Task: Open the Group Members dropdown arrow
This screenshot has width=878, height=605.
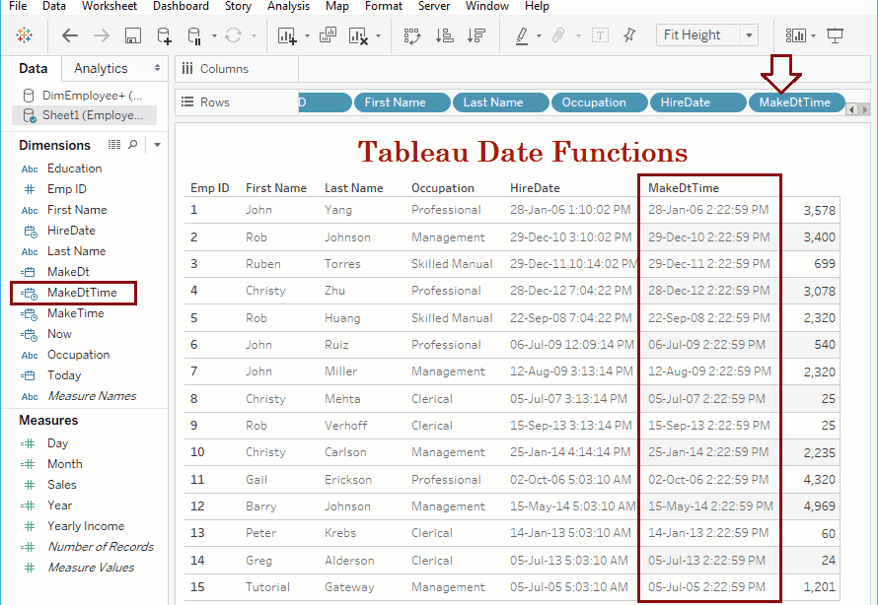Action: (578, 36)
